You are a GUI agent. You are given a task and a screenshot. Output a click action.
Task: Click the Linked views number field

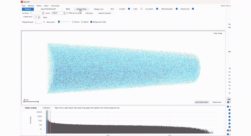(x=36, y=17)
